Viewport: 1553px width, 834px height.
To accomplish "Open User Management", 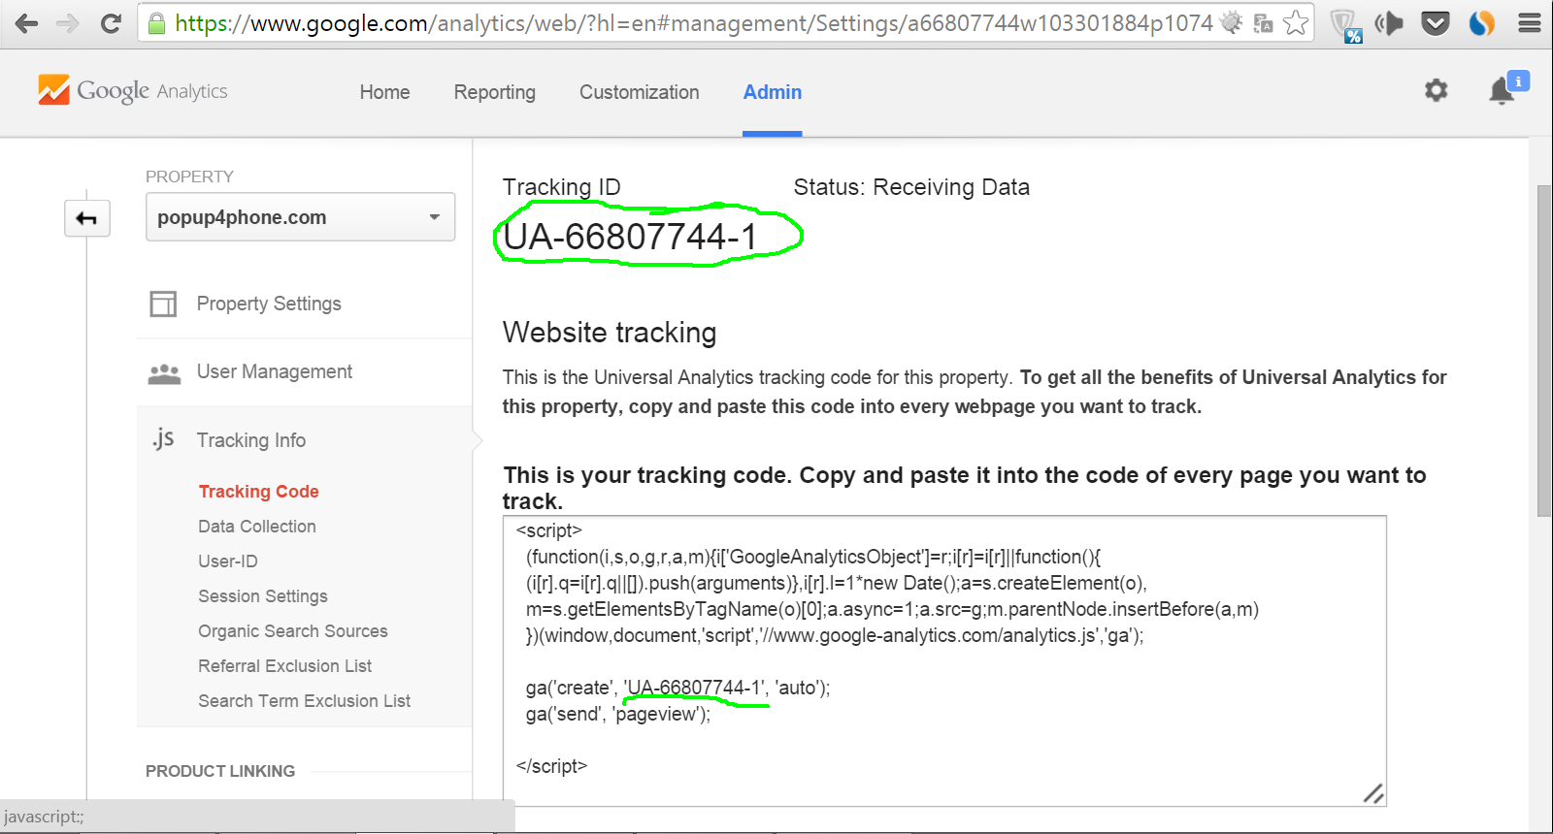I will click(274, 371).
